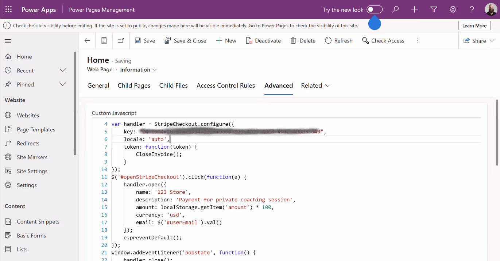
Task: Place cursor after locale 'auto' line
Action: point(170,139)
